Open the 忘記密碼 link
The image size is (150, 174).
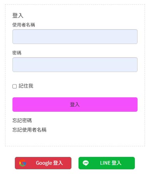(22, 120)
